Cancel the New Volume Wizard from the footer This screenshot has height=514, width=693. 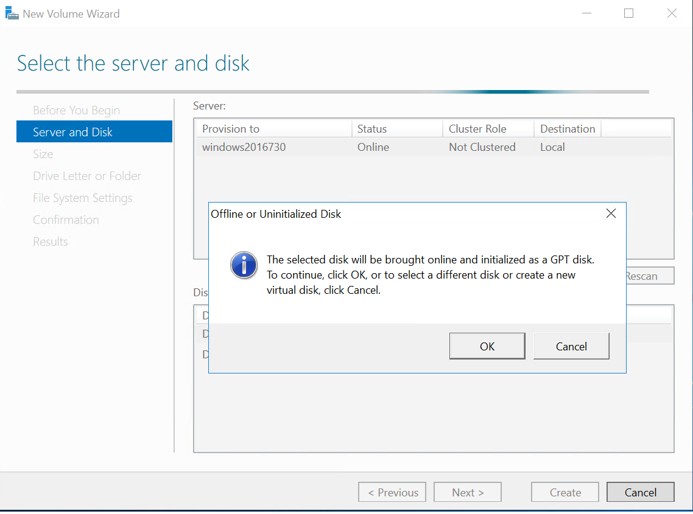pyautogui.click(x=640, y=492)
